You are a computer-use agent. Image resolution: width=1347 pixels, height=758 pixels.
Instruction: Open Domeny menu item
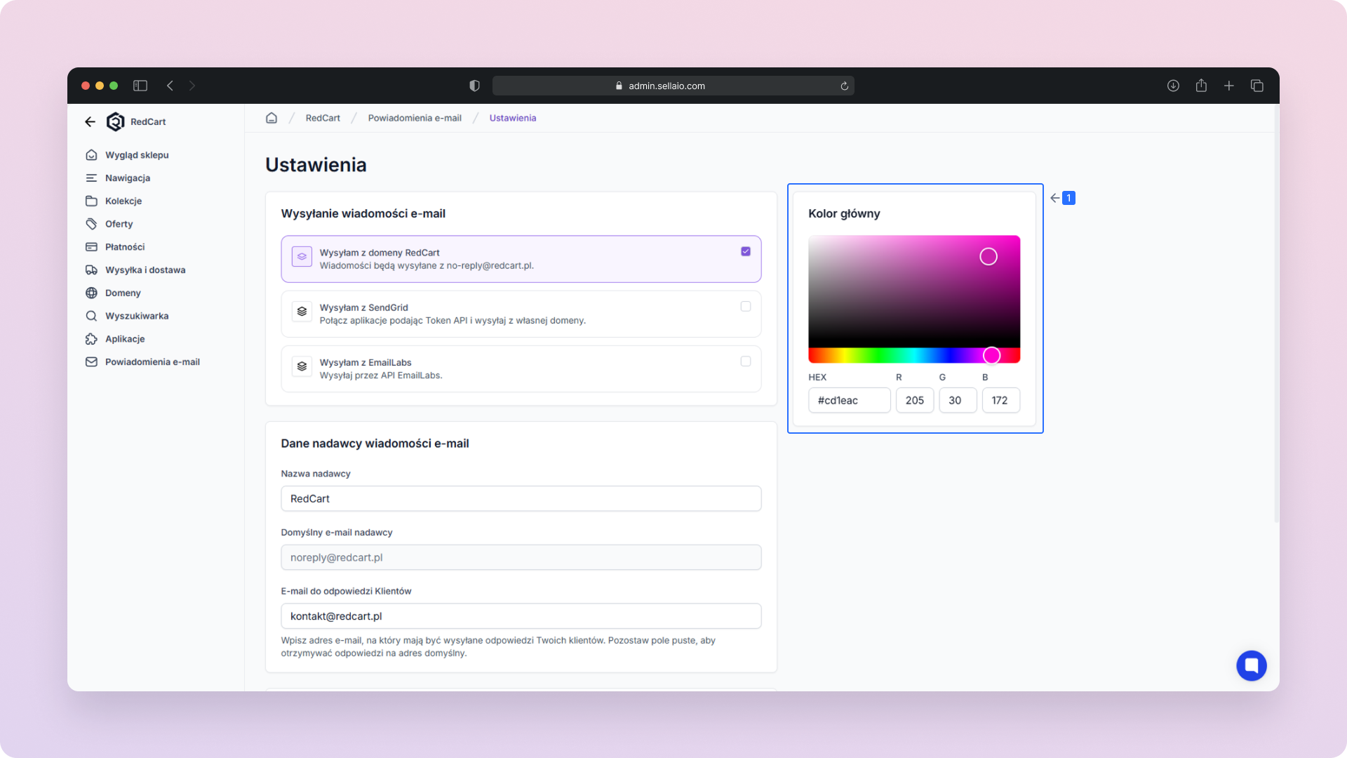123,293
